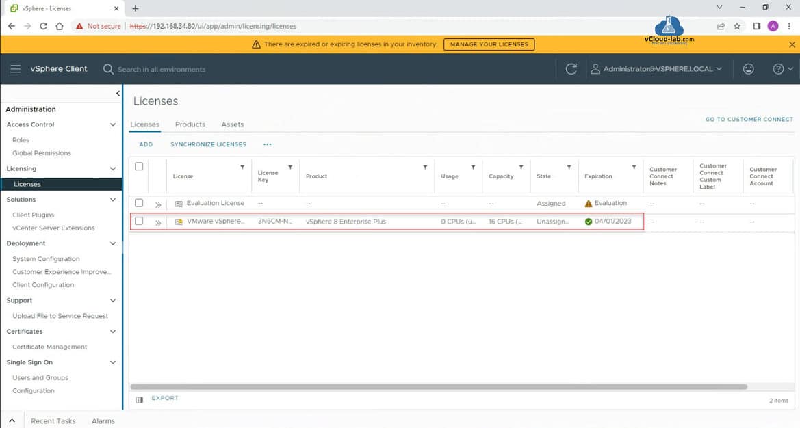Open more license actions ellipsis
800x428 pixels.
point(268,144)
